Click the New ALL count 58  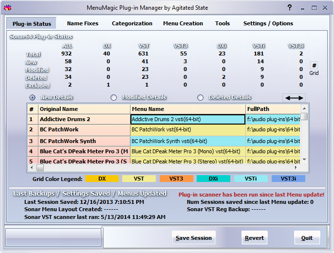point(68,61)
